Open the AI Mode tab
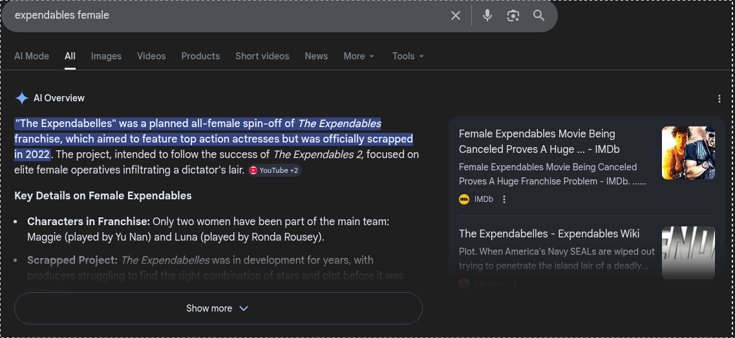This screenshot has width=735, height=338. click(x=32, y=56)
